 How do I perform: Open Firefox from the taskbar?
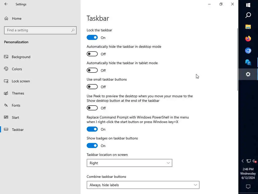(x=248, y=39)
